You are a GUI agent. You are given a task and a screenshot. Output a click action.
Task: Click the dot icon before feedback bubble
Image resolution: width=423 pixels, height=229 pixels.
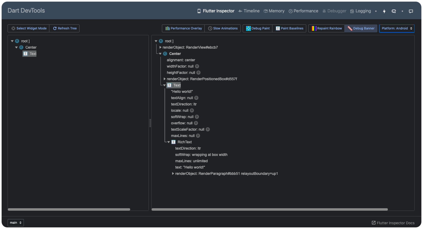[x=402, y=11]
